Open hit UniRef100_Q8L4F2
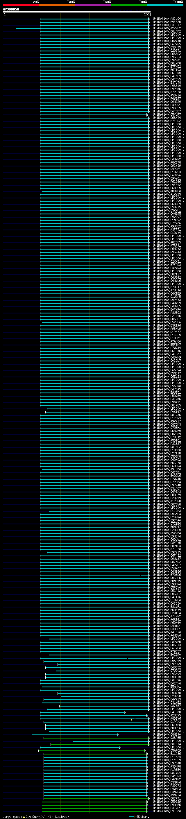 (x=167, y=31)
